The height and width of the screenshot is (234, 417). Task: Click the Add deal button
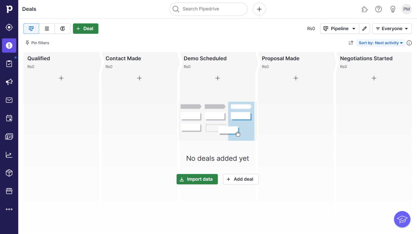point(241,179)
